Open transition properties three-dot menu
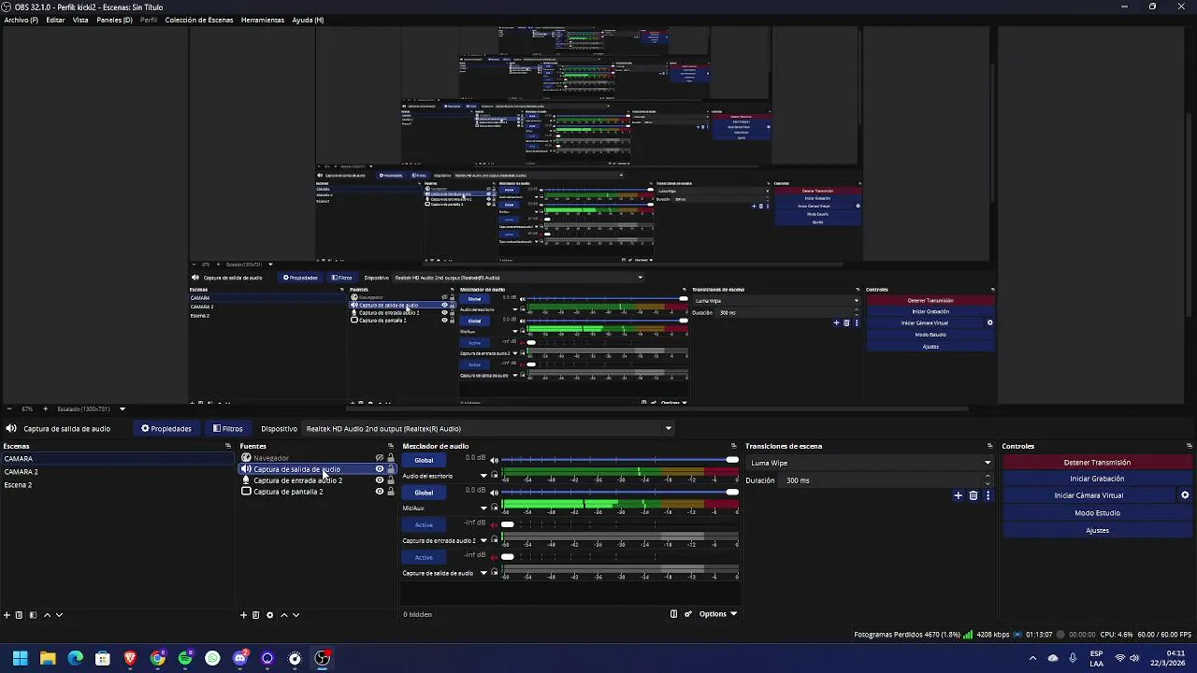 pos(988,495)
